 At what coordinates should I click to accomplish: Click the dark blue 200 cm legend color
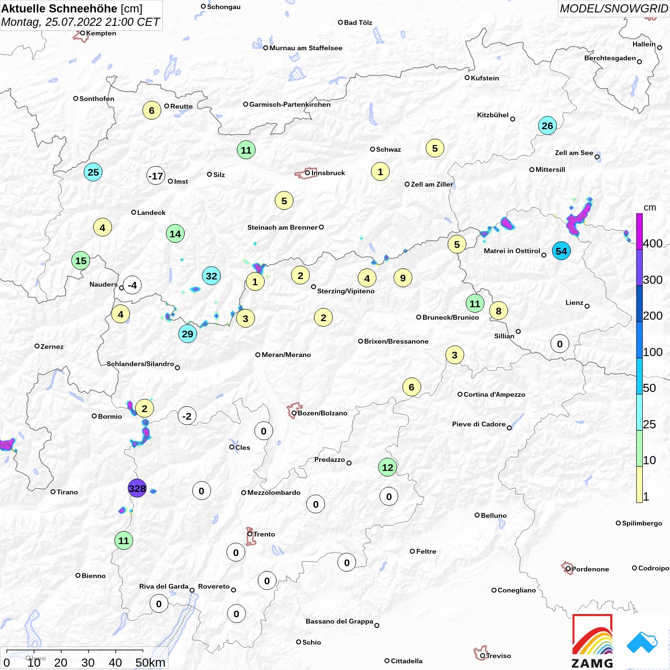[639, 303]
